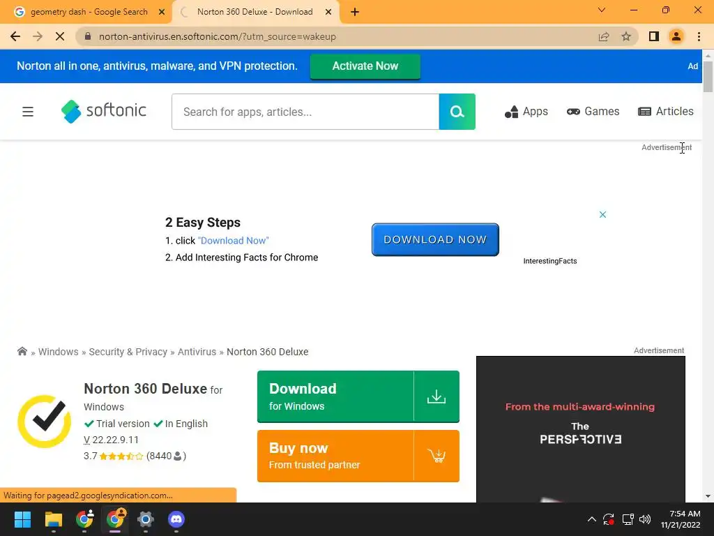The height and width of the screenshot is (536, 714).
Task: Click version V 22.22.9.11 link
Action: click(111, 440)
